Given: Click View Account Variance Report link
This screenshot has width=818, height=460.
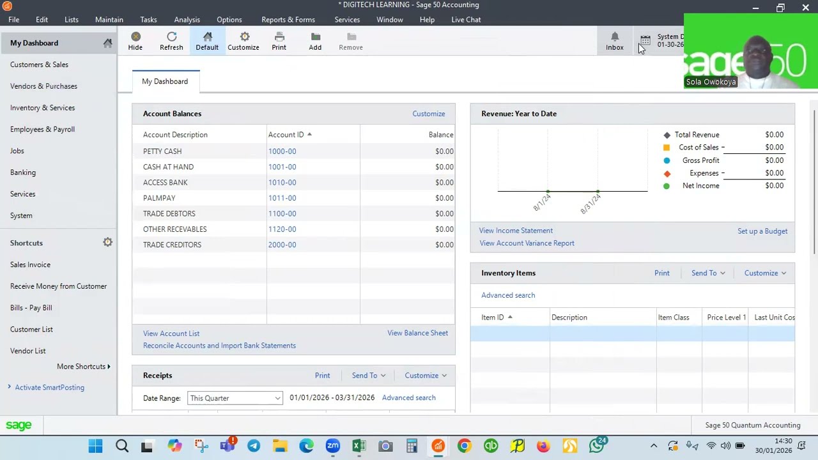Looking at the screenshot, I should point(527,243).
